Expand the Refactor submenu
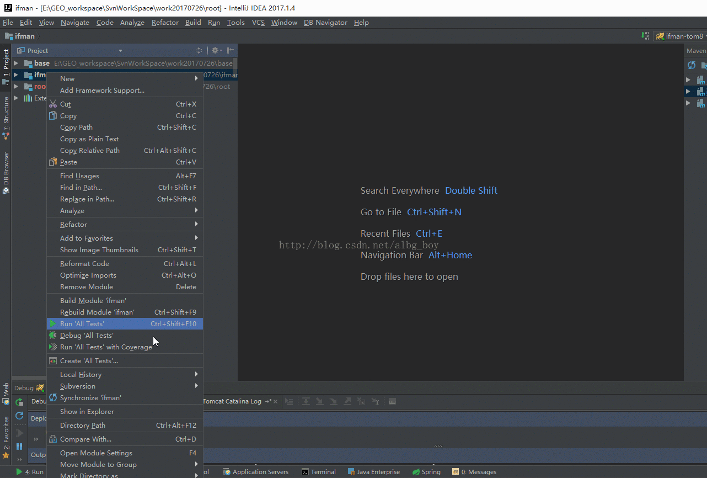This screenshot has height=478, width=707. click(125, 225)
